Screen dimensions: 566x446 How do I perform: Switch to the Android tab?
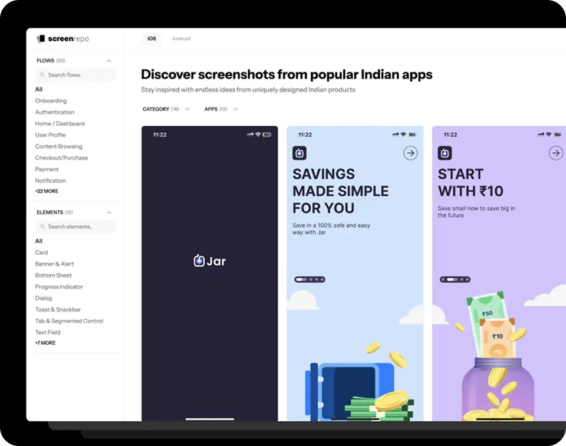181,38
